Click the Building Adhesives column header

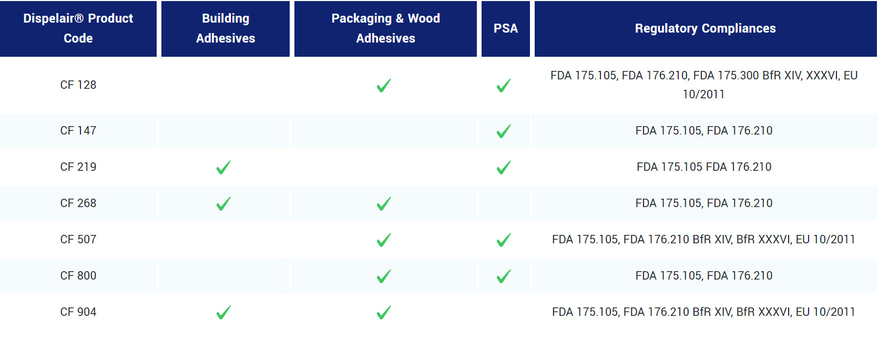(x=226, y=28)
